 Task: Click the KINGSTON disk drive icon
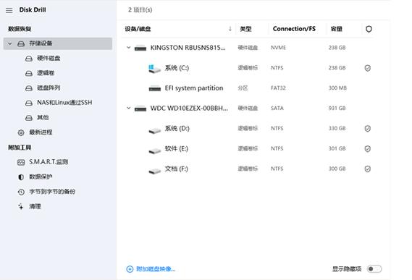click(x=140, y=48)
